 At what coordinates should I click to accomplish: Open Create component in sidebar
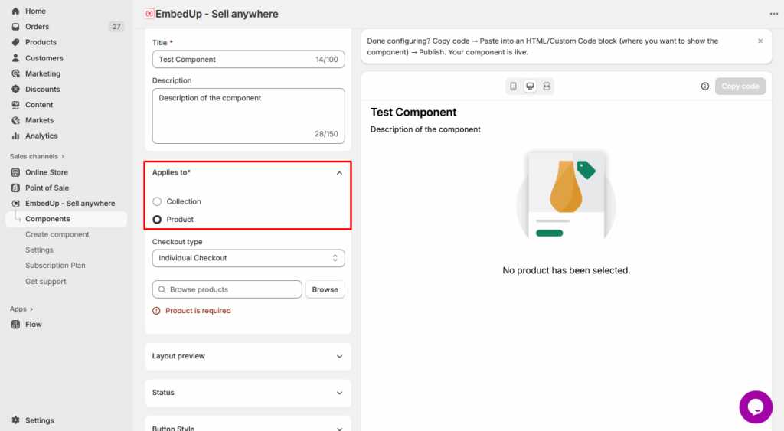click(57, 235)
